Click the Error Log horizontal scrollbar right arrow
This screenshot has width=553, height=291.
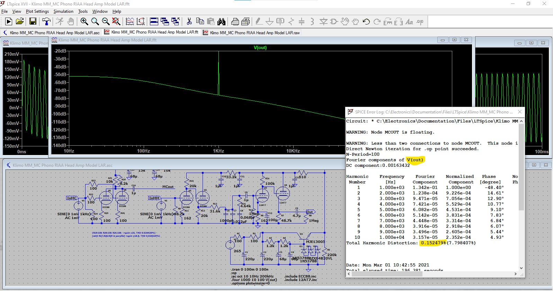pos(516,274)
